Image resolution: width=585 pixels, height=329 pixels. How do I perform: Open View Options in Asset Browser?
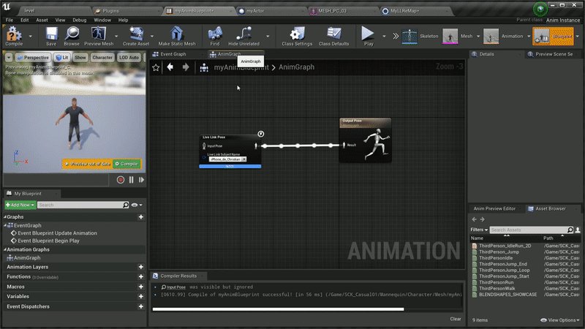click(560, 320)
